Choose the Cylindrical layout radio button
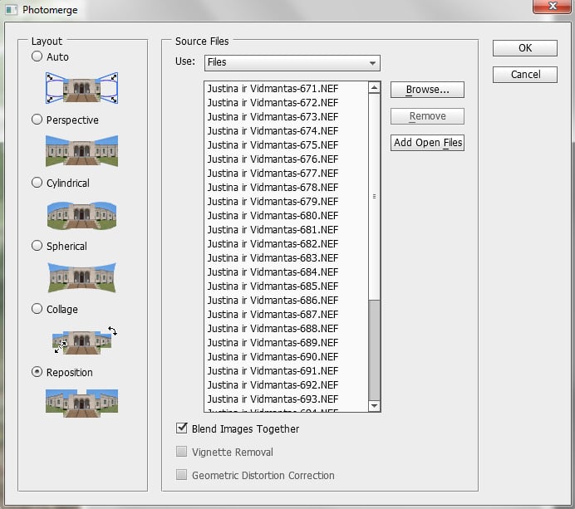This screenshot has height=509, width=575. (x=37, y=183)
